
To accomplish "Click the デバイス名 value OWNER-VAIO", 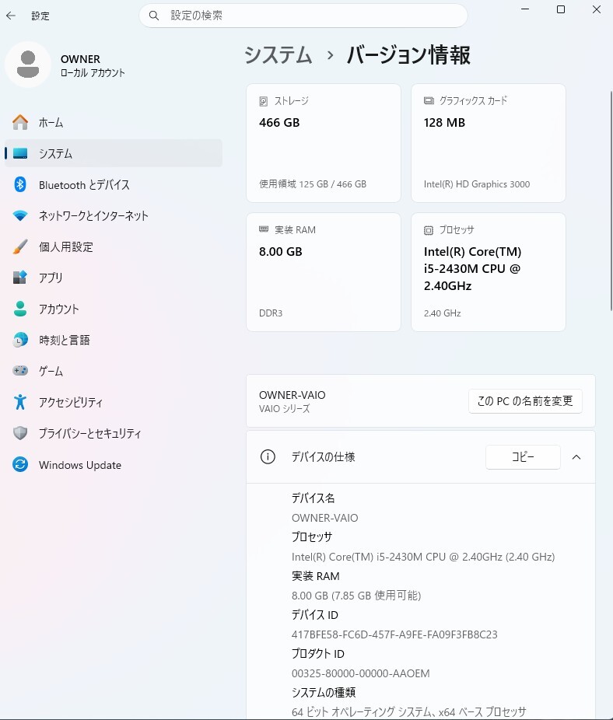I will (x=325, y=518).
